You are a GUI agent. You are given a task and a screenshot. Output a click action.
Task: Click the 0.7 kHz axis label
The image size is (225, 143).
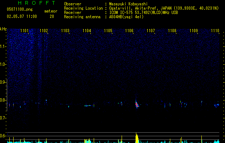3,118
